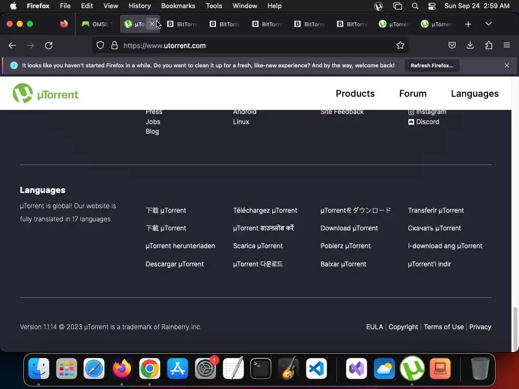Select Transferir µTorrent language link
This screenshot has width=519, height=389.
pyautogui.click(x=435, y=210)
